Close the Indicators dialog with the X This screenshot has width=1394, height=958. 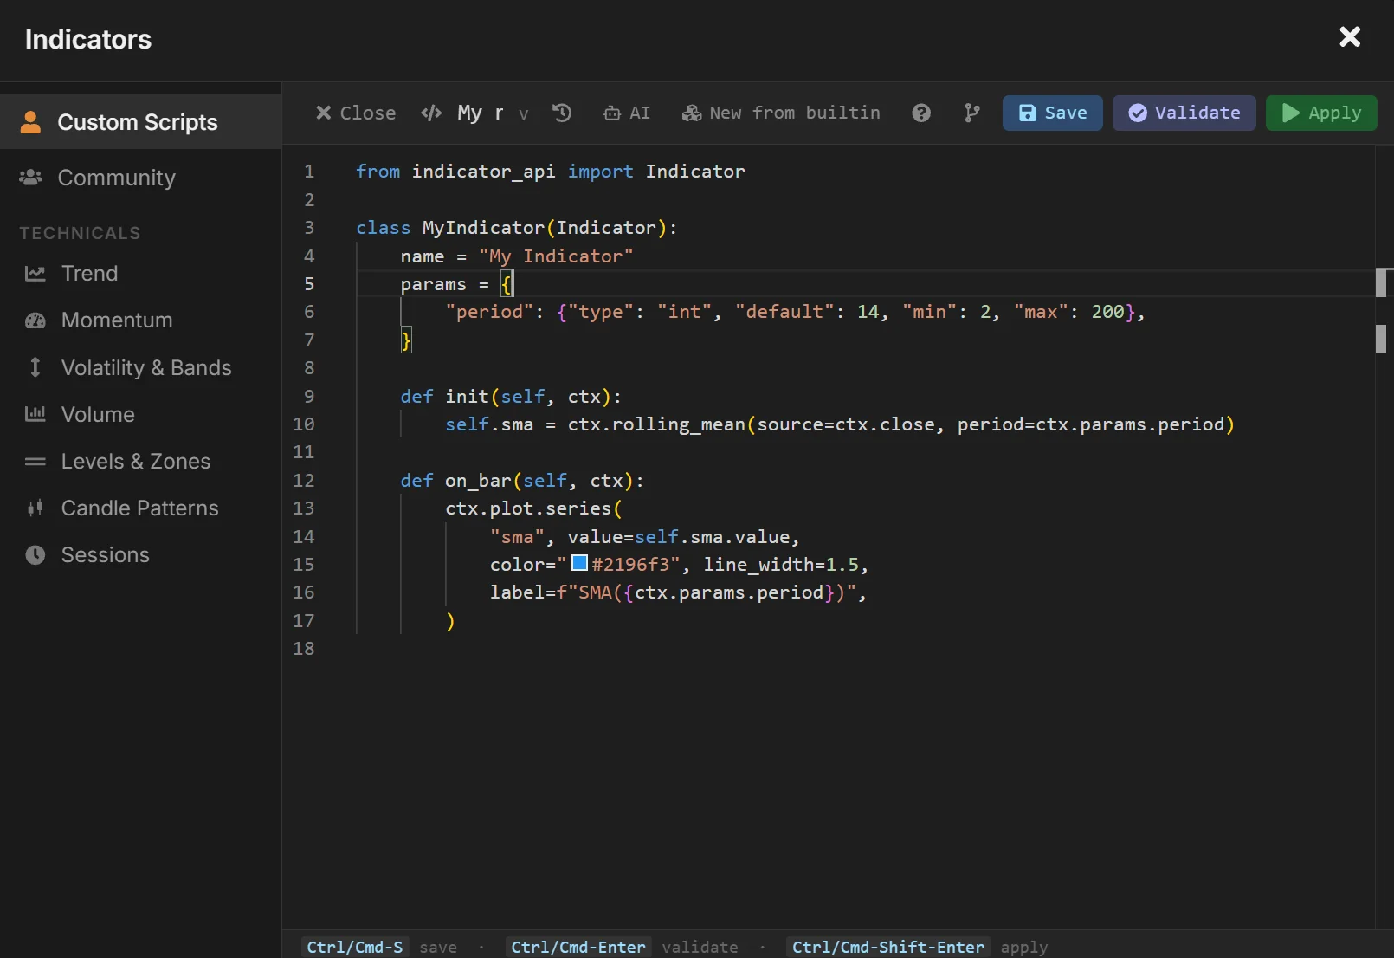(1350, 36)
